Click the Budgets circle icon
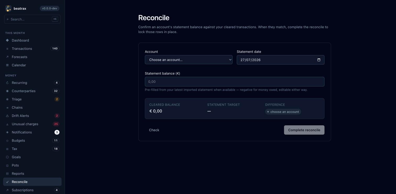The height and width of the screenshot is (194, 396). point(7,141)
